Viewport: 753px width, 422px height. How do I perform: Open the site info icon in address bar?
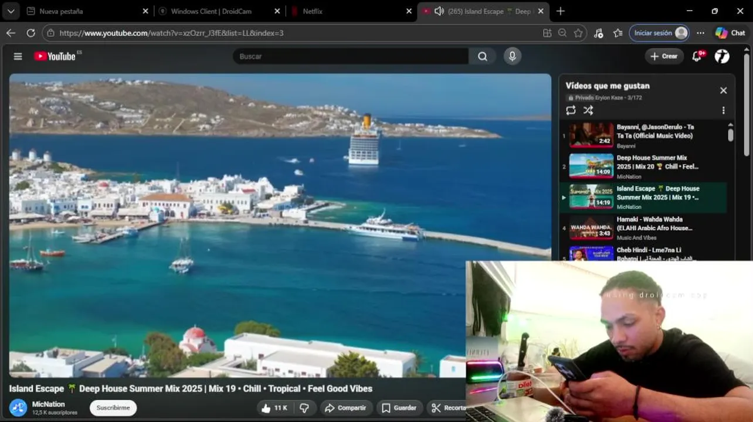(50, 33)
